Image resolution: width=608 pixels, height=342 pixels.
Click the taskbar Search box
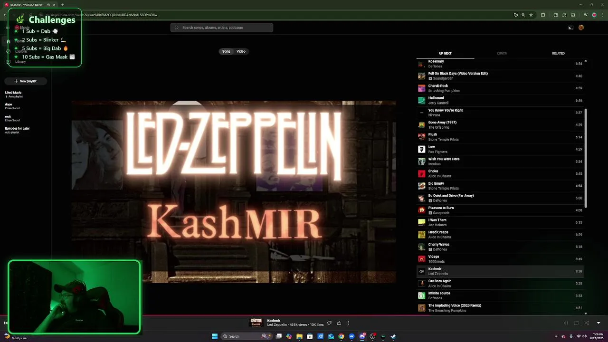click(246, 336)
